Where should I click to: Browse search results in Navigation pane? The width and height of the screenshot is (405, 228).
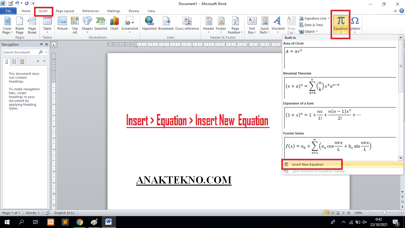click(22, 62)
